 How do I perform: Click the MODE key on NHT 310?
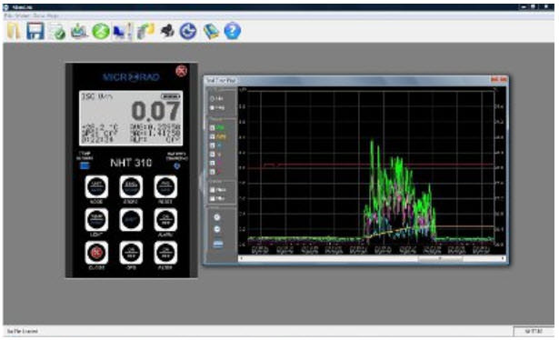[x=96, y=186]
